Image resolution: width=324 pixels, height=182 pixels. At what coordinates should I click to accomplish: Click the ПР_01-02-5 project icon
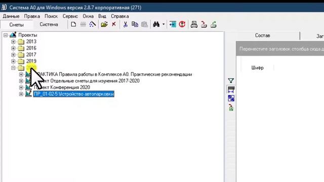pyautogui.click(x=28, y=94)
